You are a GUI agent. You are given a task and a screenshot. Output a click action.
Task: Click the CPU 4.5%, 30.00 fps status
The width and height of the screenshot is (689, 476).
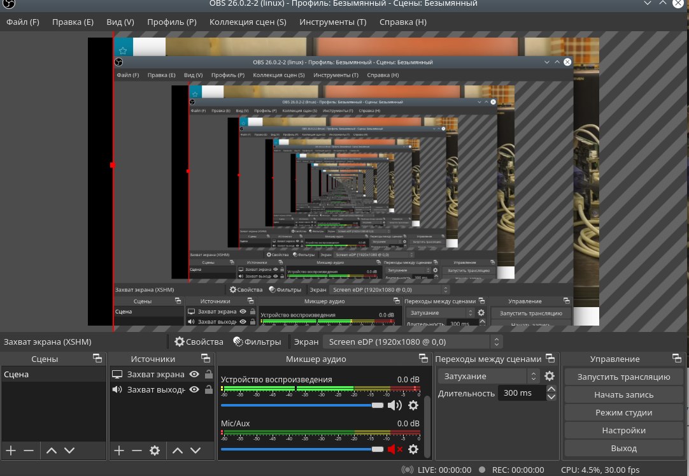point(600,470)
